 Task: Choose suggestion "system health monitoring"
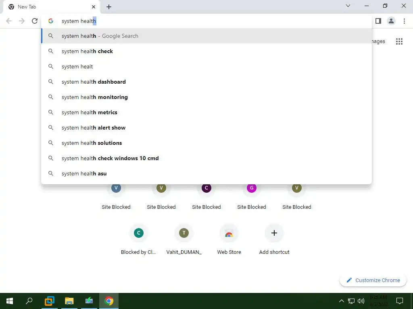click(x=206, y=97)
